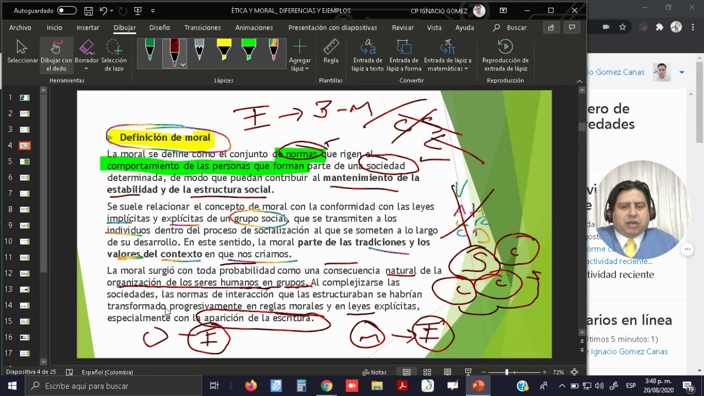The width and height of the screenshot is (704, 396).
Task: Customize the quick access toolbar
Action: pos(153,11)
